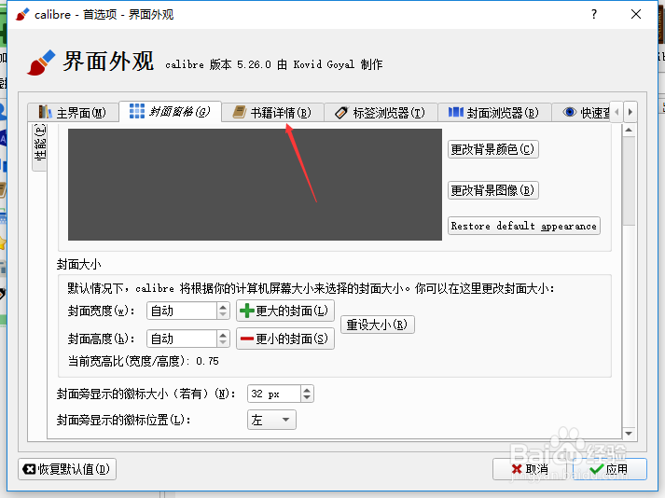The width and height of the screenshot is (665, 498).
Task: Click the 当前宽高比 0.75 text
Action: [x=144, y=362]
